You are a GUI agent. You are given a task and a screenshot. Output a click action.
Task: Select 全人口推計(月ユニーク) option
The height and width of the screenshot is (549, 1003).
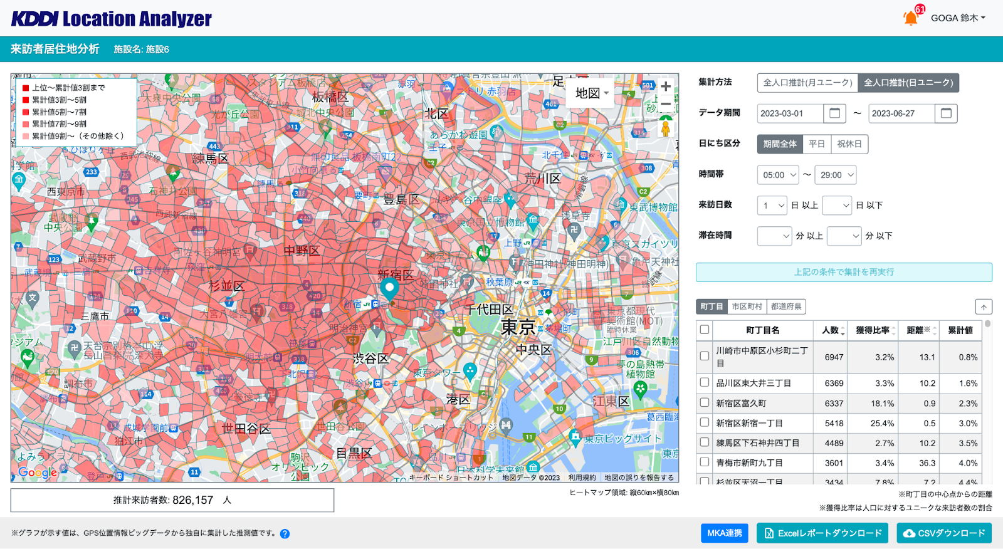tap(807, 82)
